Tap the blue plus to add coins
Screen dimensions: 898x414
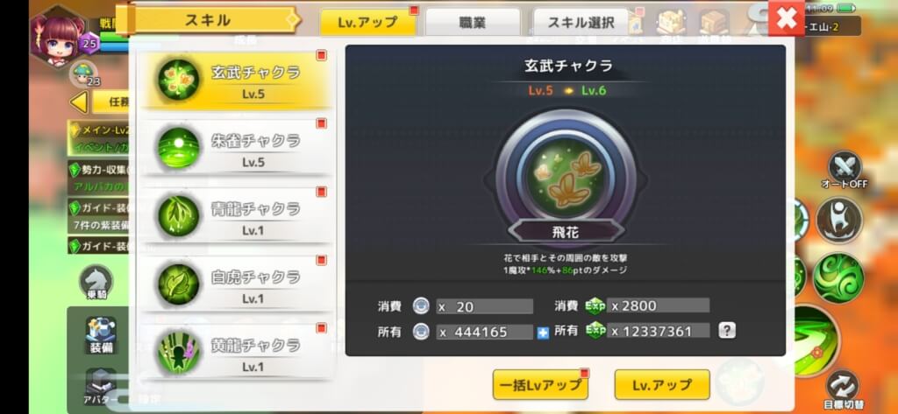click(543, 333)
